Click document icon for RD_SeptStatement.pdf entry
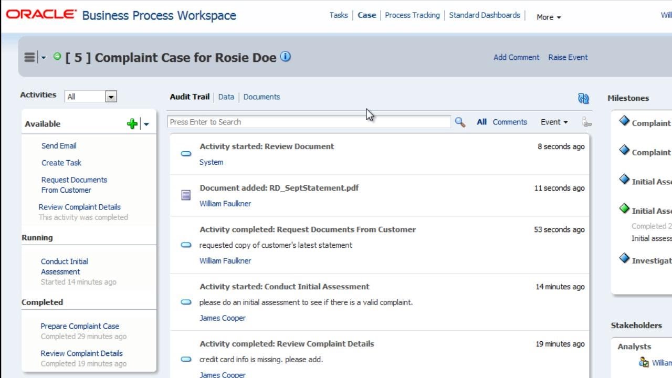This screenshot has height=378, width=672. [x=186, y=195]
